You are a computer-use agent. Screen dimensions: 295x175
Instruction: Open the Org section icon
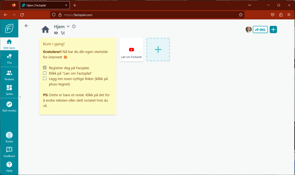tap(9, 57)
